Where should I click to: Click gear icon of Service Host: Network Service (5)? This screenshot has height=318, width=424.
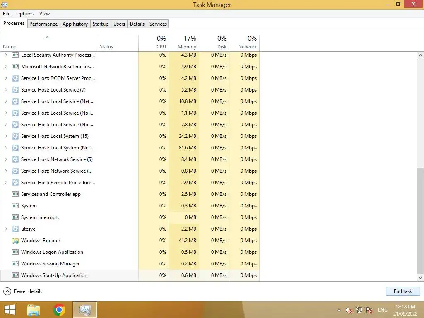pos(15,159)
